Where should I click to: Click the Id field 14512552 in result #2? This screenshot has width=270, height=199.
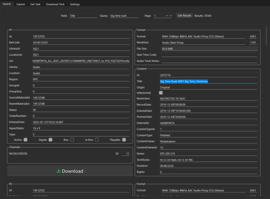point(81,190)
